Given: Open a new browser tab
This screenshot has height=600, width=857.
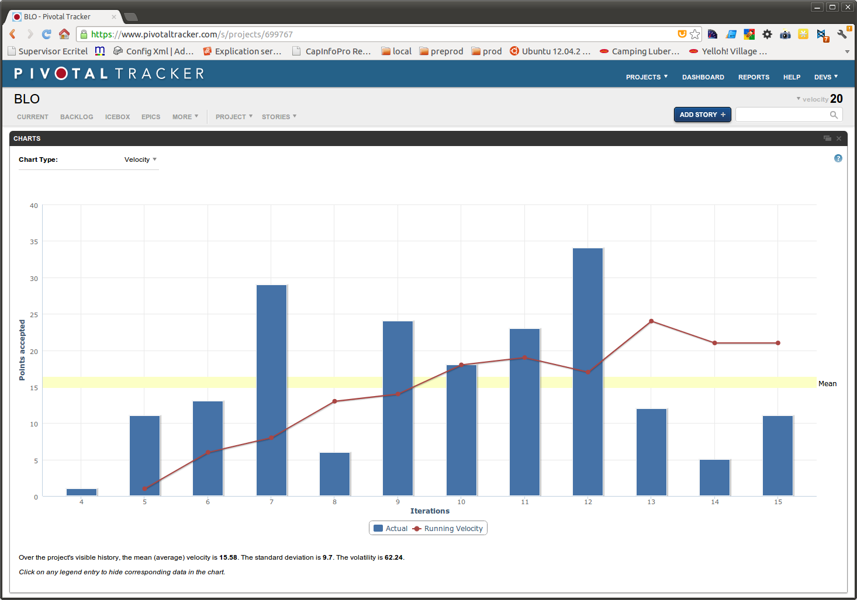Looking at the screenshot, I should (131, 17).
